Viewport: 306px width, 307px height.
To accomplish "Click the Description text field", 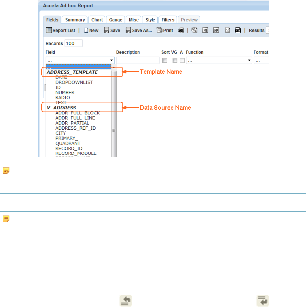I will [x=138, y=60].
